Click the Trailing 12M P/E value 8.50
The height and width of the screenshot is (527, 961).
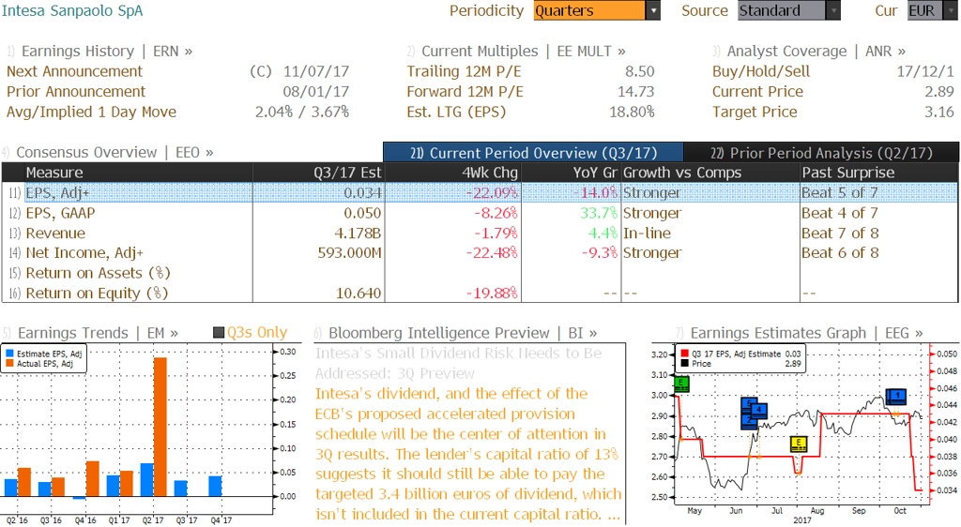click(x=640, y=71)
